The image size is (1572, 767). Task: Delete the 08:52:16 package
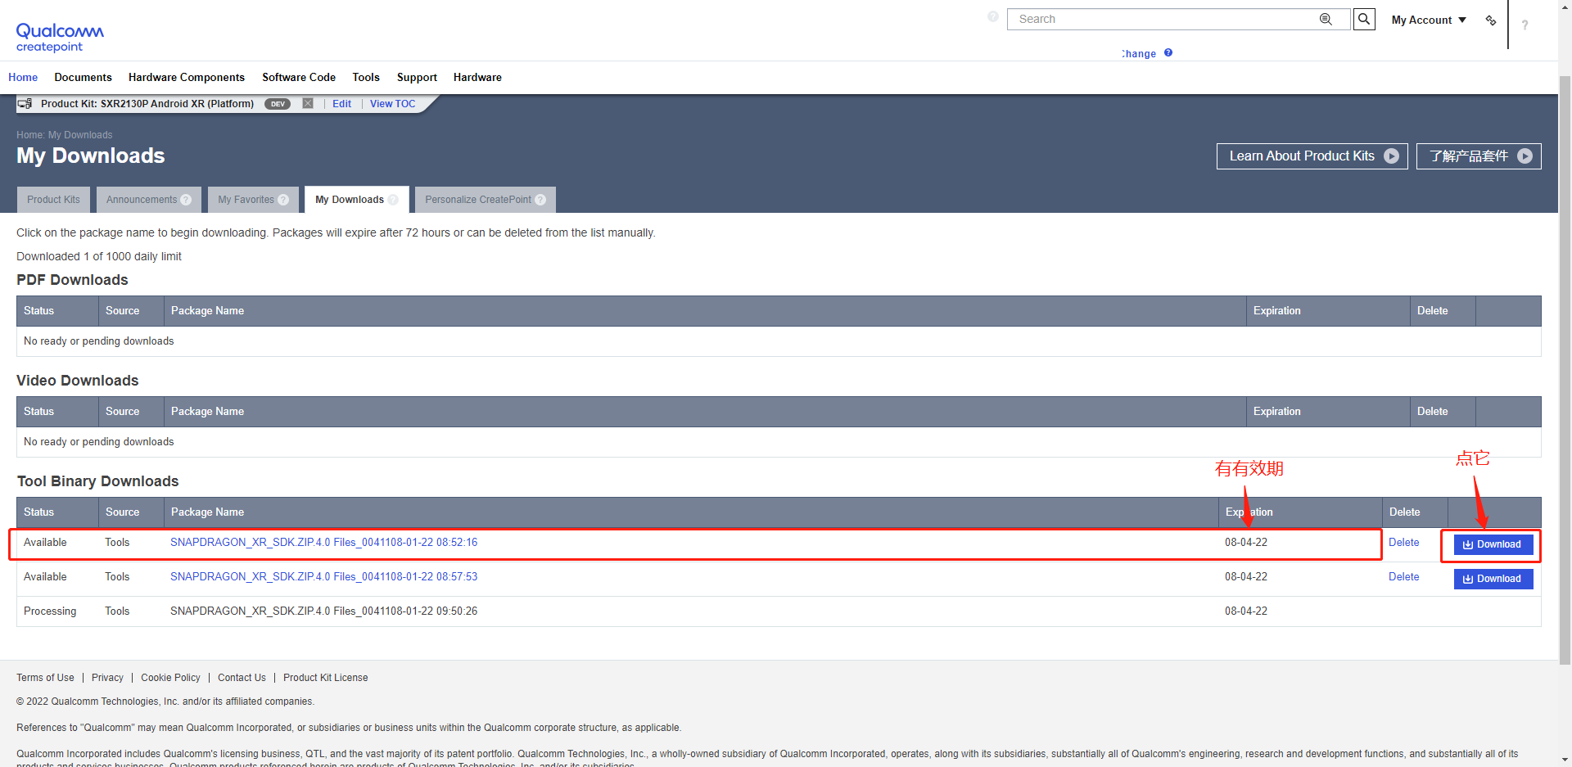pos(1403,542)
